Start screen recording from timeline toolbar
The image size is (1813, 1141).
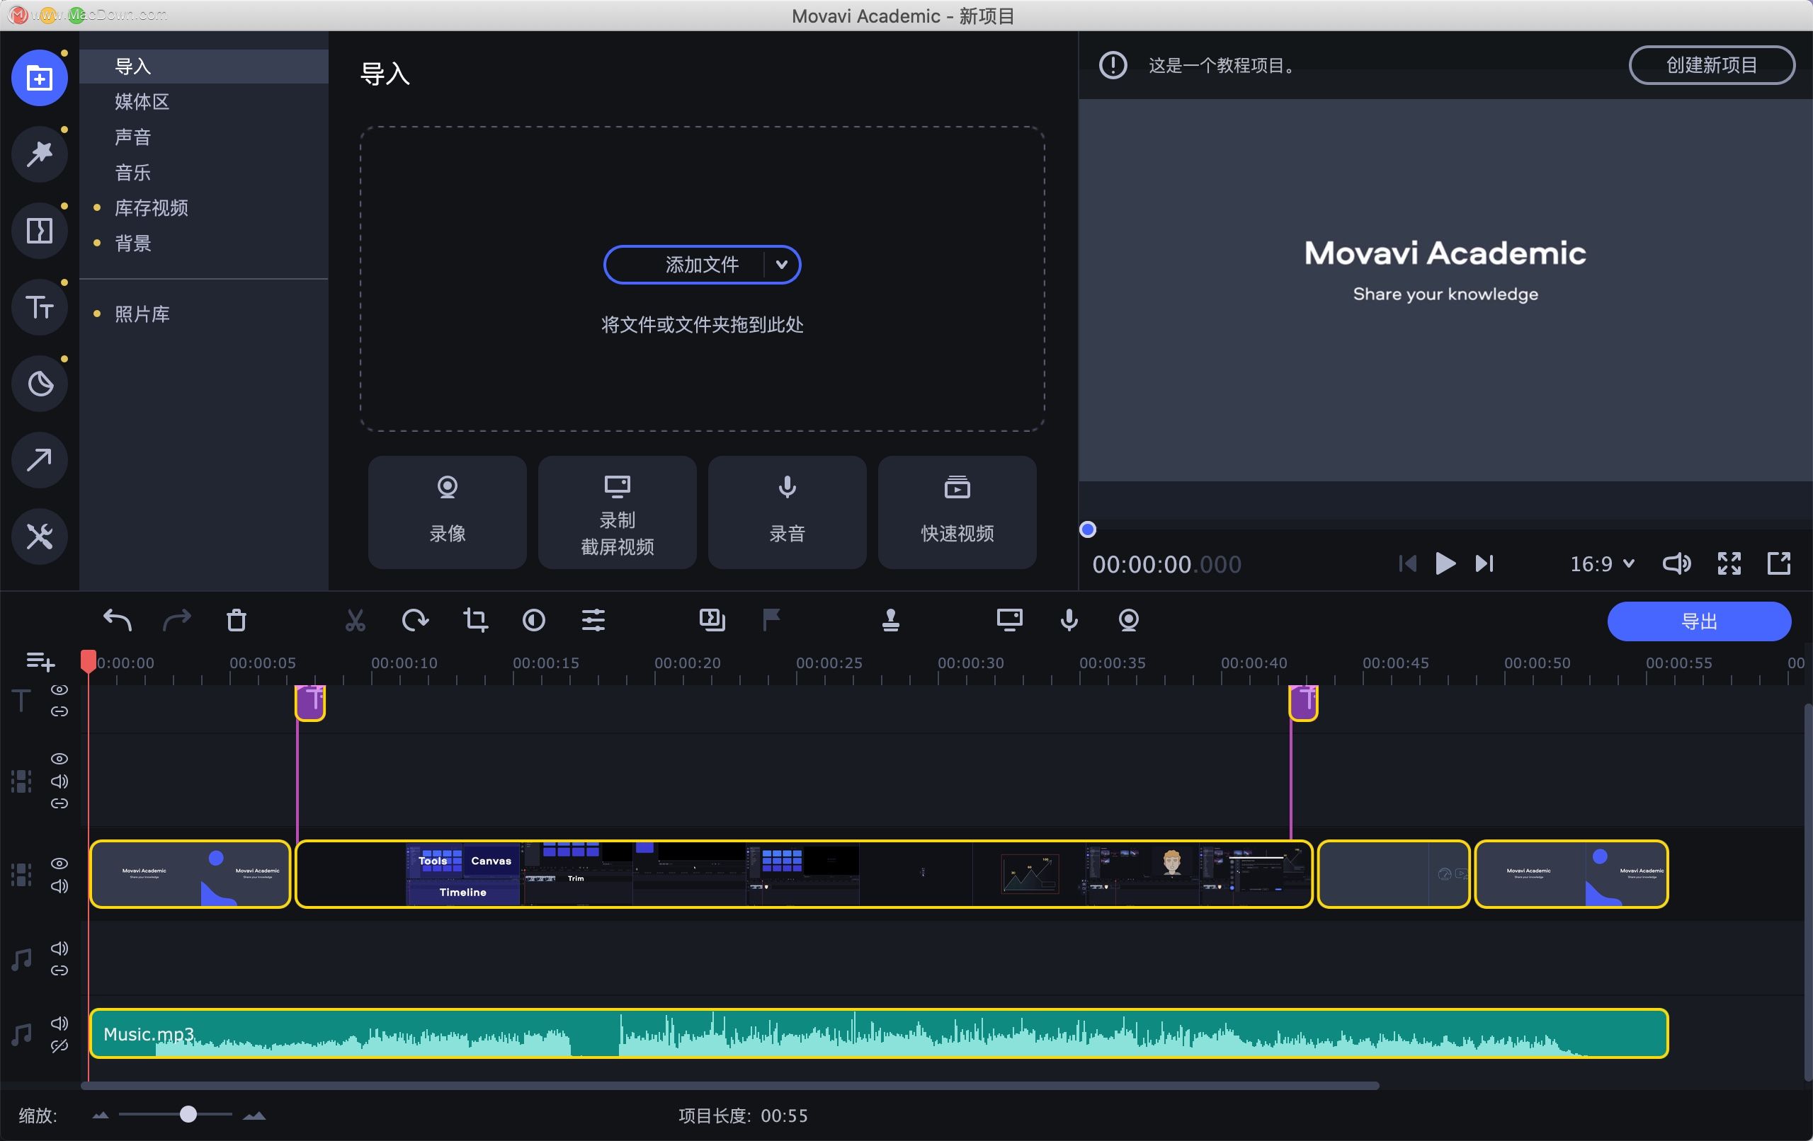(x=1010, y=620)
